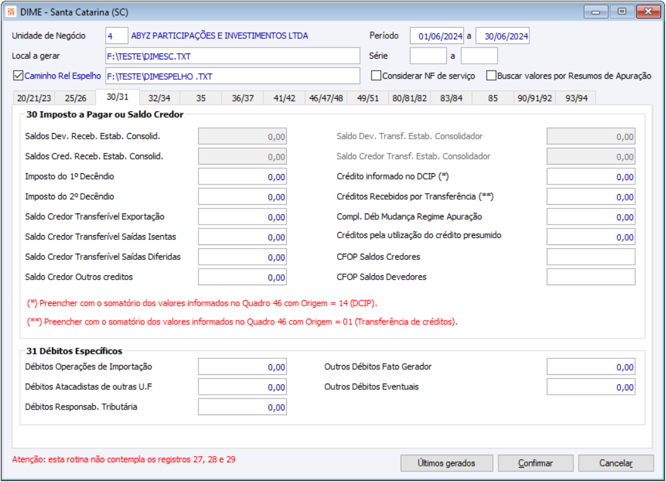The height and width of the screenshot is (482, 666).
Task: Switch to the 90/91/92 tab
Action: point(534,98)
